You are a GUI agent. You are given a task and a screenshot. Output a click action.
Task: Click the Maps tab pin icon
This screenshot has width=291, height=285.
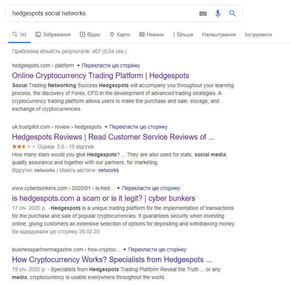[x=112, y=34]
